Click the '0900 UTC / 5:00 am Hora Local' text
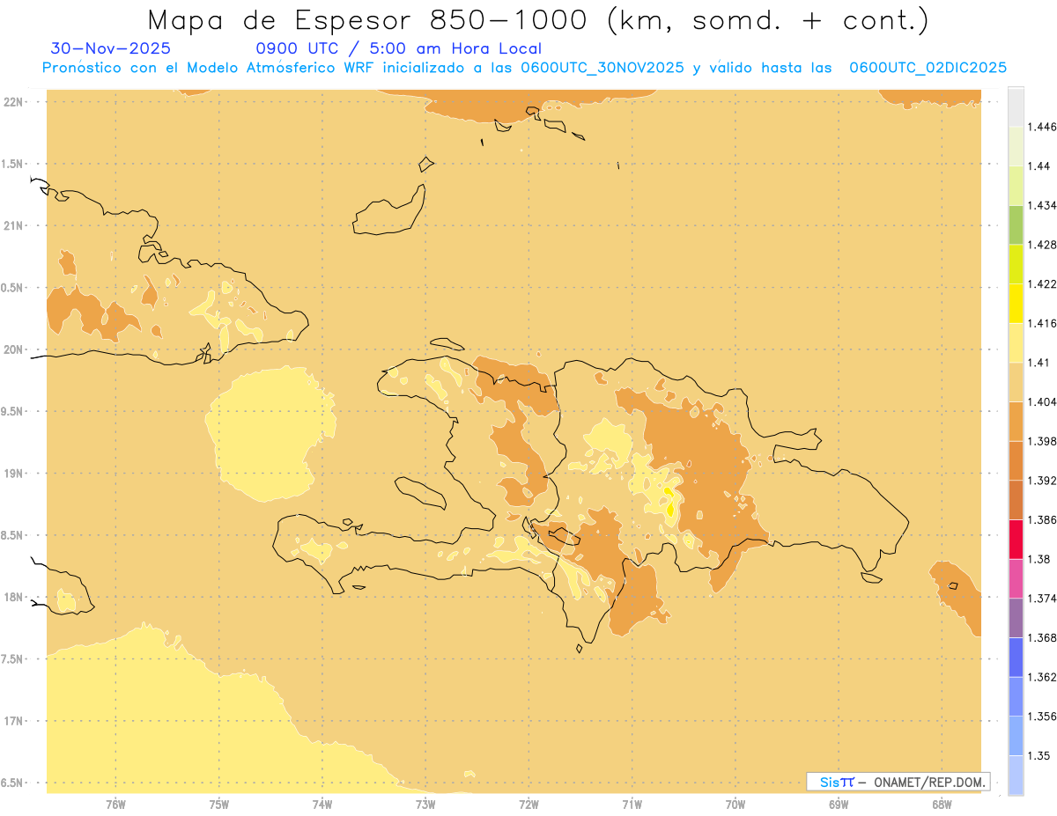The height and width of the screenshot is (816, 1057). 398,48
